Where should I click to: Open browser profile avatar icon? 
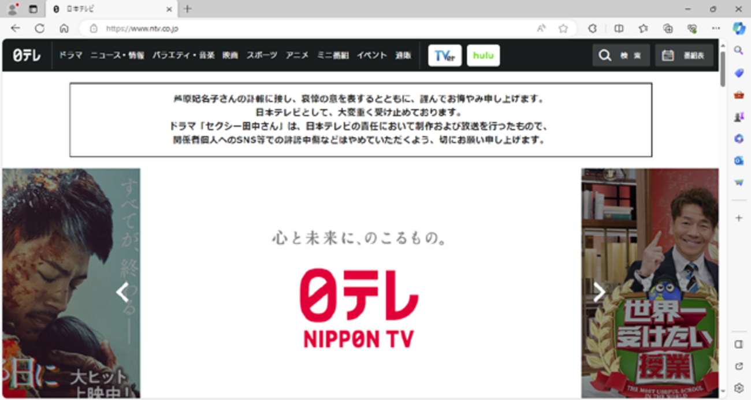pos(12,9)
